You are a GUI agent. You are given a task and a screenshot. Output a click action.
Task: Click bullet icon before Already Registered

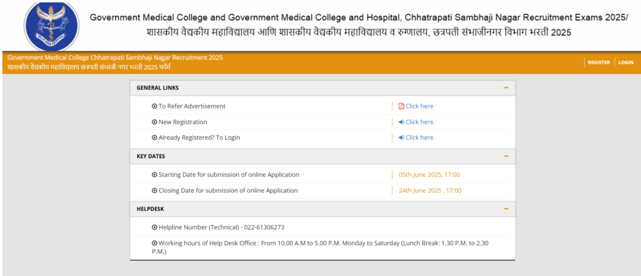[x=154, y=137]
